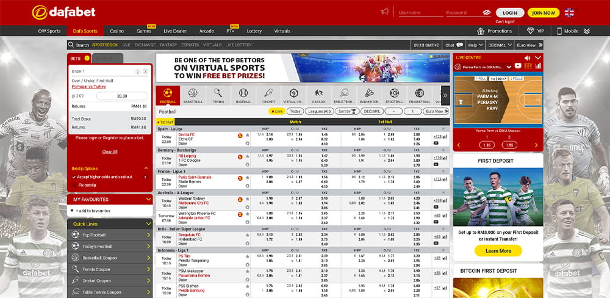Favourite the Western Sydney match star

tap(247, 199)
